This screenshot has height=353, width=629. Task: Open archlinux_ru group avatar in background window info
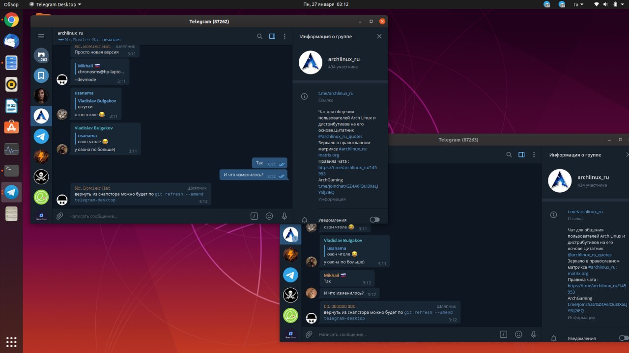[560, 181]
